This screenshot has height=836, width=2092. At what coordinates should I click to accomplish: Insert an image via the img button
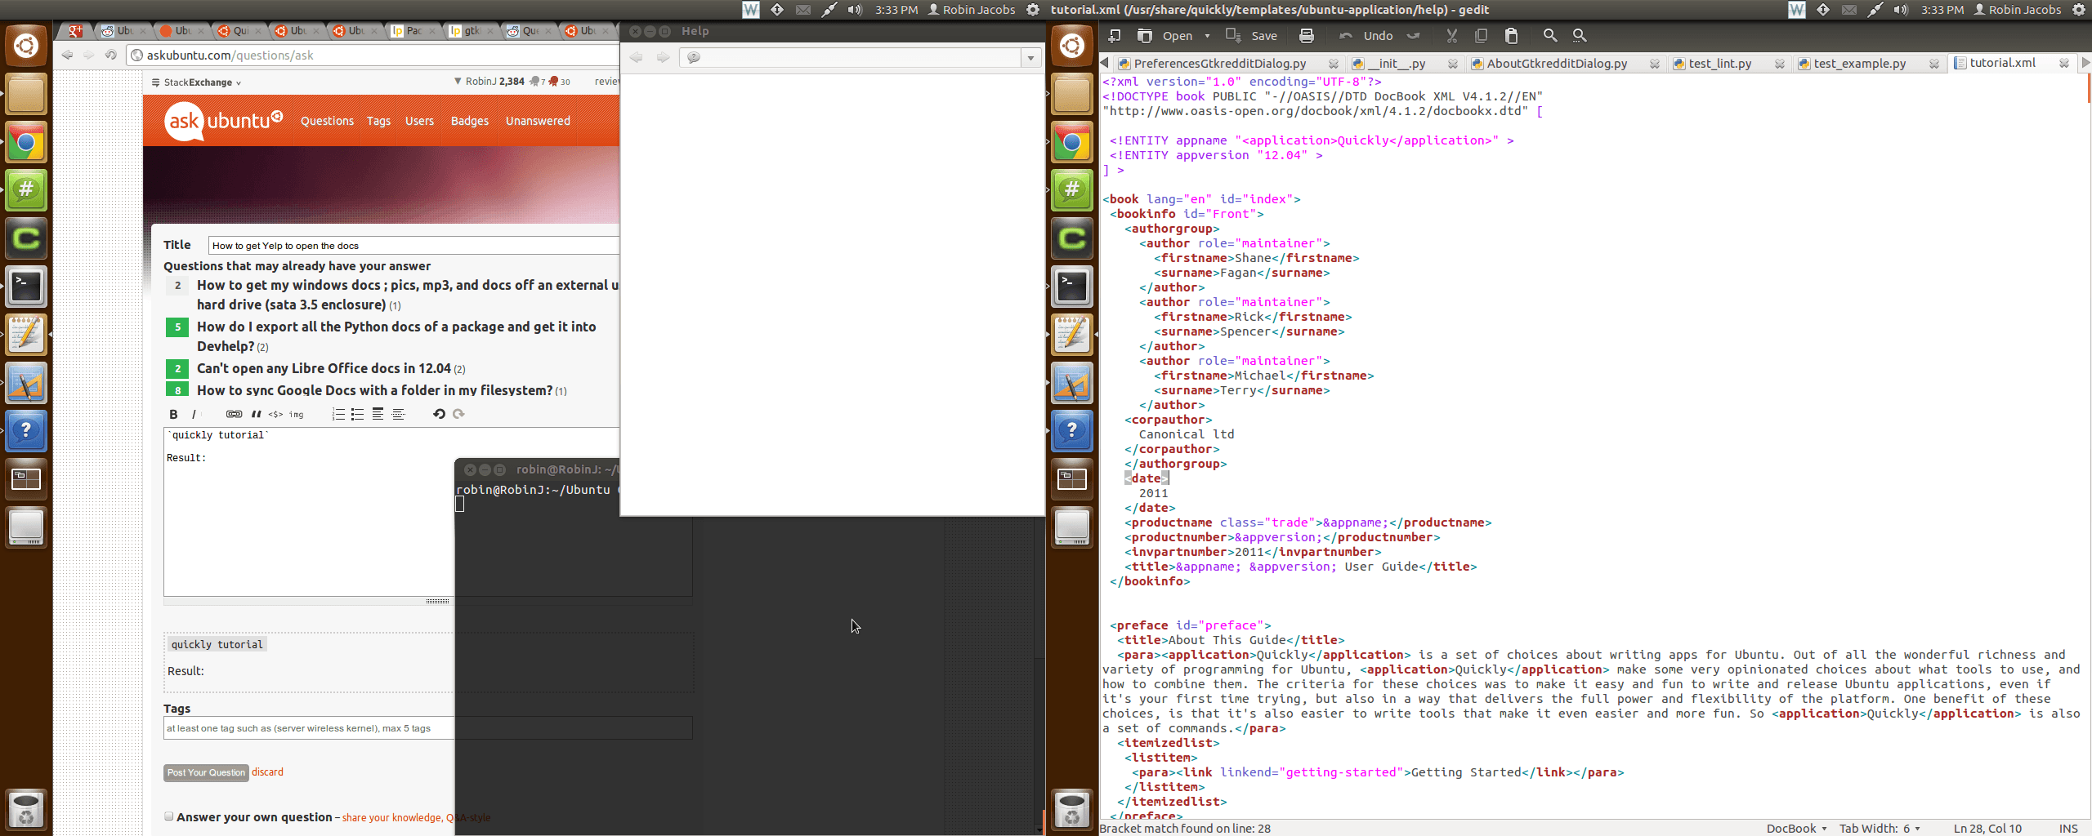(x=296, y=414)
